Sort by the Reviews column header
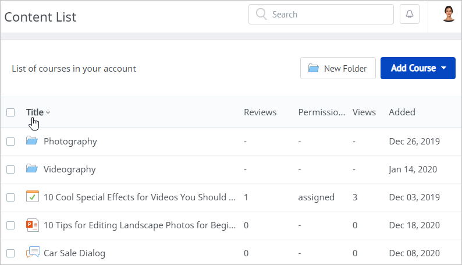The width and height of the screenshot is (462, 265). (x=260, y=112)
